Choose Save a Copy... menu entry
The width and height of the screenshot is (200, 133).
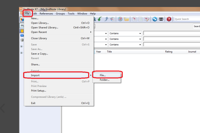[59, 54]
